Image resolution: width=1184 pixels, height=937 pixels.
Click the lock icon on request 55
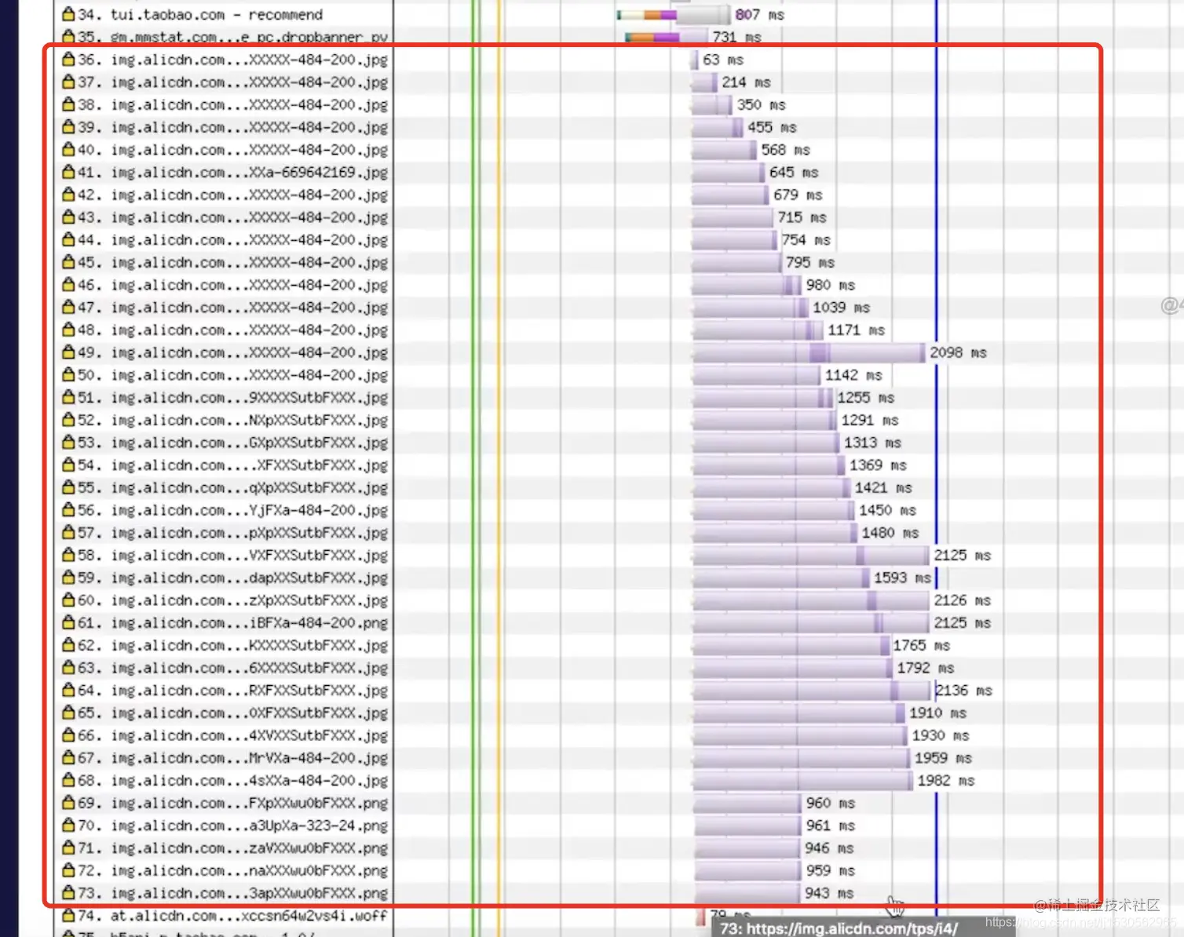coord(68,487)
